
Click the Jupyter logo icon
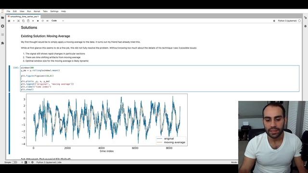pyautogui.click(x=2, y=12)
